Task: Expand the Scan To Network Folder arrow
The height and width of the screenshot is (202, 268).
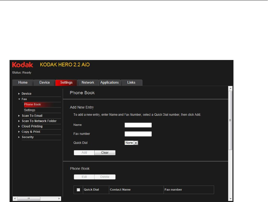Action: pyautogui.click(x=19, y=121)
